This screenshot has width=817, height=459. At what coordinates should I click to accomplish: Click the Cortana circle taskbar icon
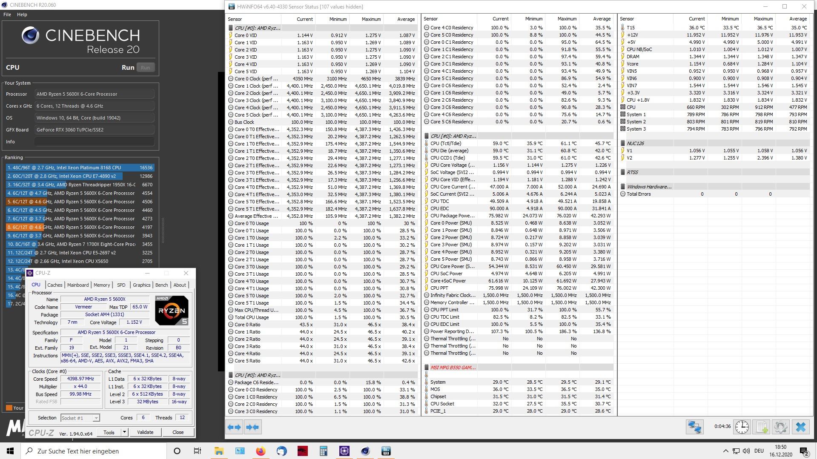pyautogui.click(x=177, y=451)
